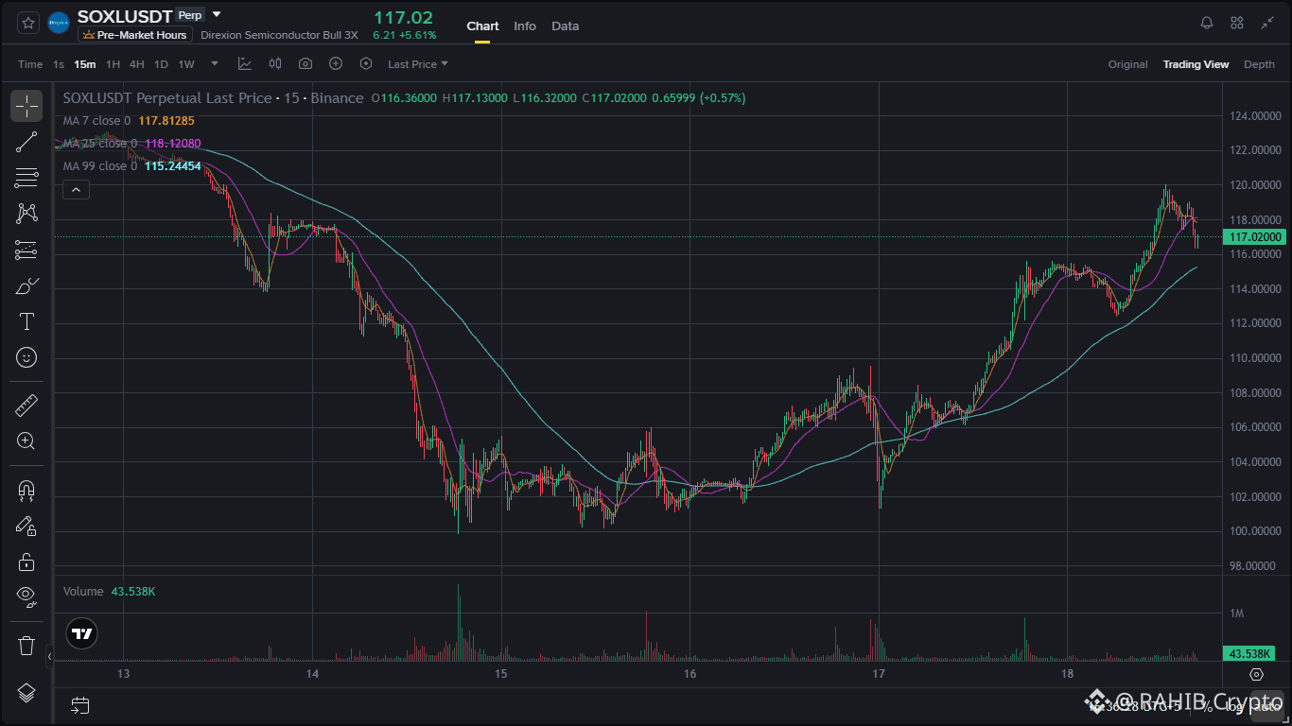1292x726 pixels.
Task: Open the indicators chart icon
Action: click(245, 64)
